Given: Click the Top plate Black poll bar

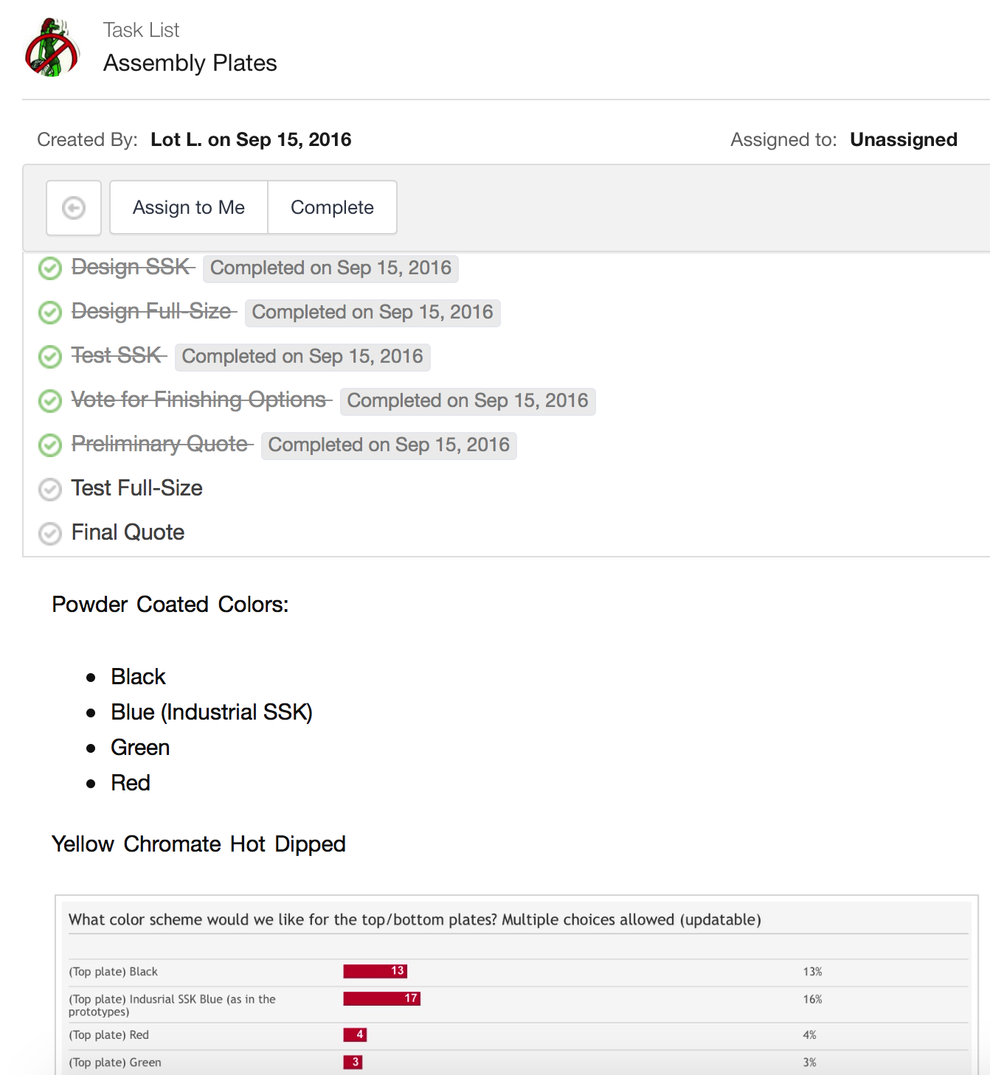Looking at the screenshot, I should coord(375,971).
